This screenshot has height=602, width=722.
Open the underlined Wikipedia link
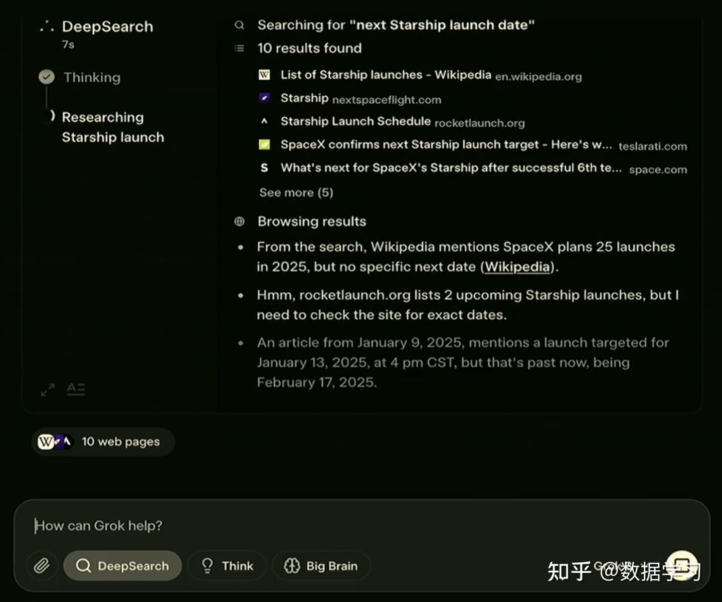point(516,267)
